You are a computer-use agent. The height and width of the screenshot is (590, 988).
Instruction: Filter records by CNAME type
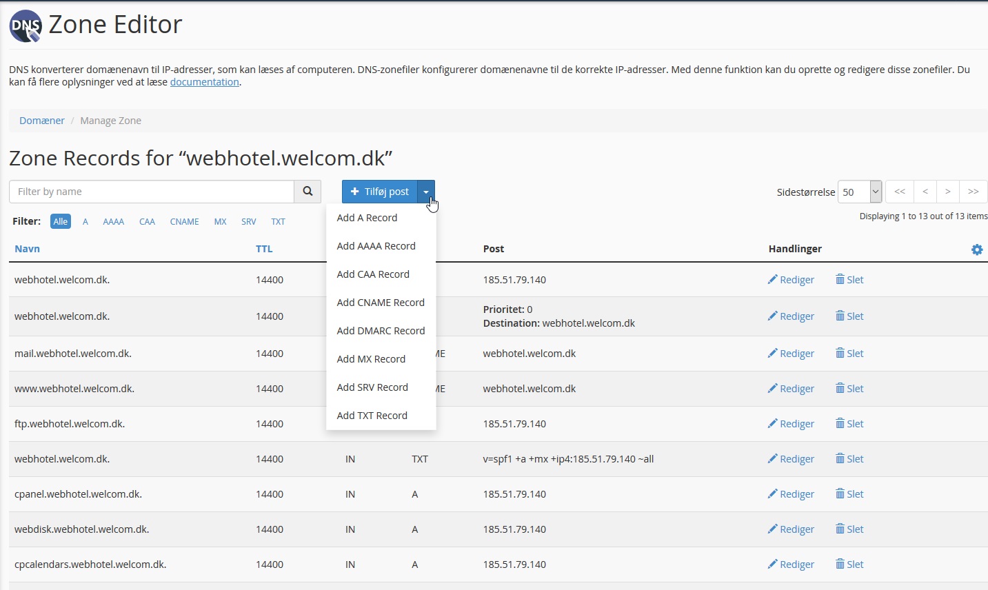click(184, 221)
